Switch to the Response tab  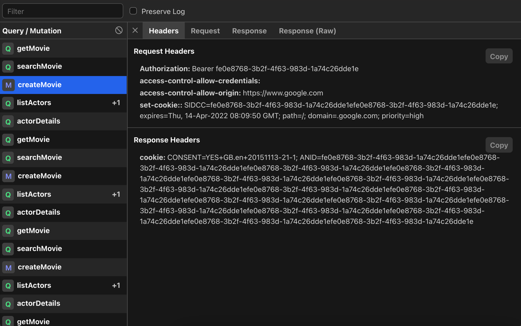click(249, 31)
